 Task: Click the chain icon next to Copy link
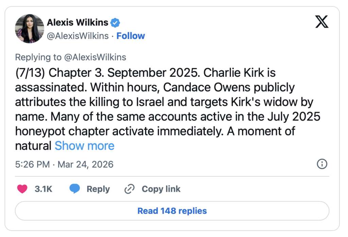(x=129, y=189)
